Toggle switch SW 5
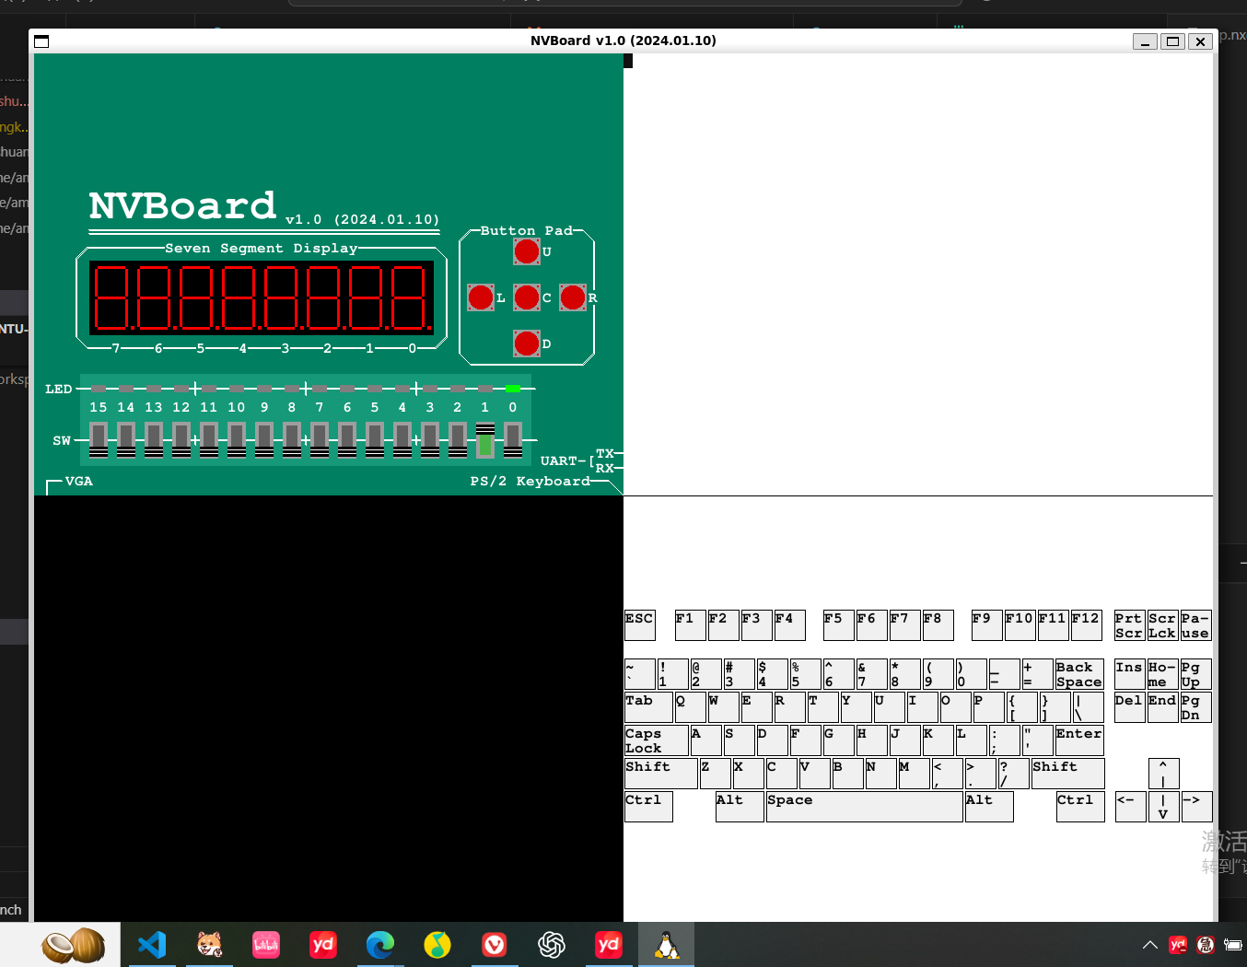The image size is (1247, 967). (x=375, y=440)
